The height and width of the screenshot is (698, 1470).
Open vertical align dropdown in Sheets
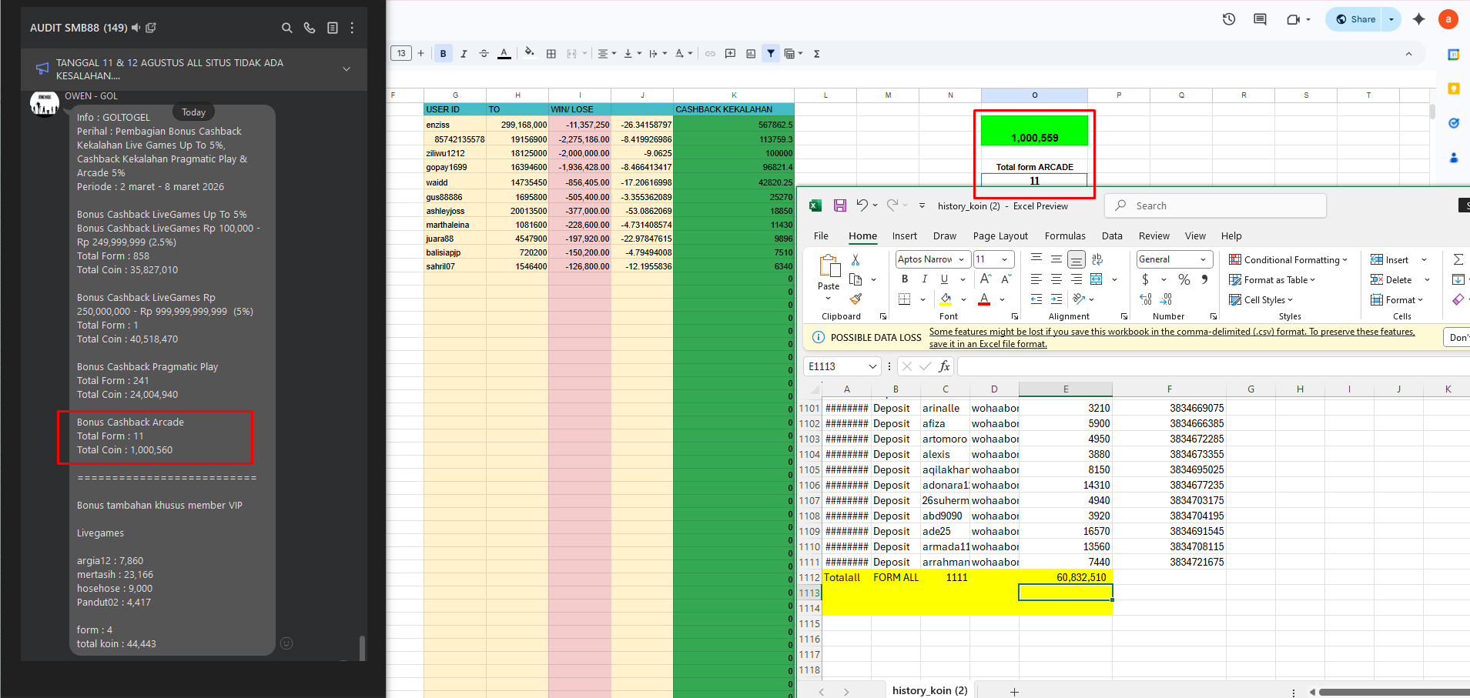[632, 54]
